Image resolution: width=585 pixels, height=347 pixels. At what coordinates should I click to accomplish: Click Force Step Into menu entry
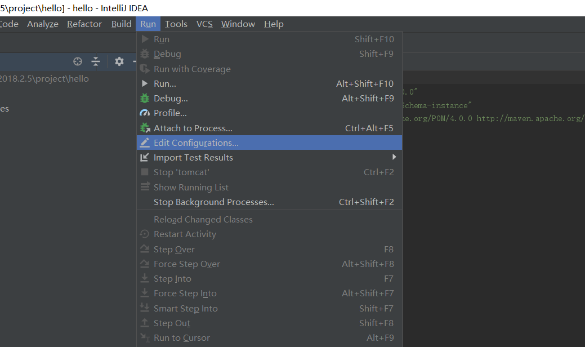[x=269, y=293]
